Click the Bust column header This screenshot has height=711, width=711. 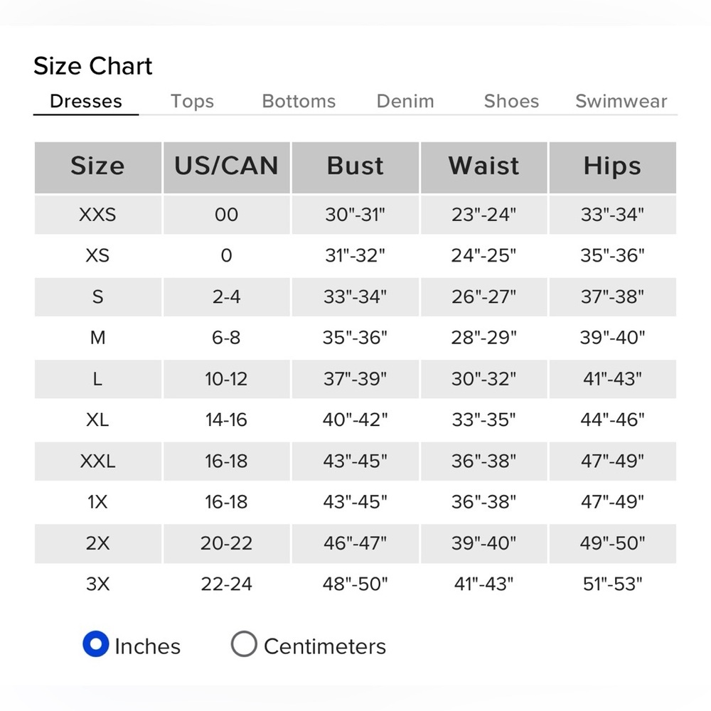(x=355, y=167)
